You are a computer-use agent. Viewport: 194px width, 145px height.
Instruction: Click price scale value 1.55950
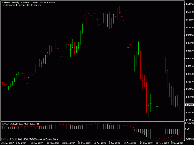point(190,20)
